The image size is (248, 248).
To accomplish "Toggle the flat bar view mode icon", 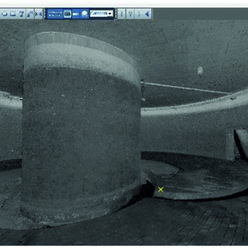I will point(76,14).
